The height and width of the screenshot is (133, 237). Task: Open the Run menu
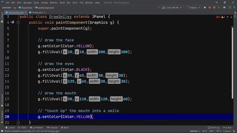69,3
